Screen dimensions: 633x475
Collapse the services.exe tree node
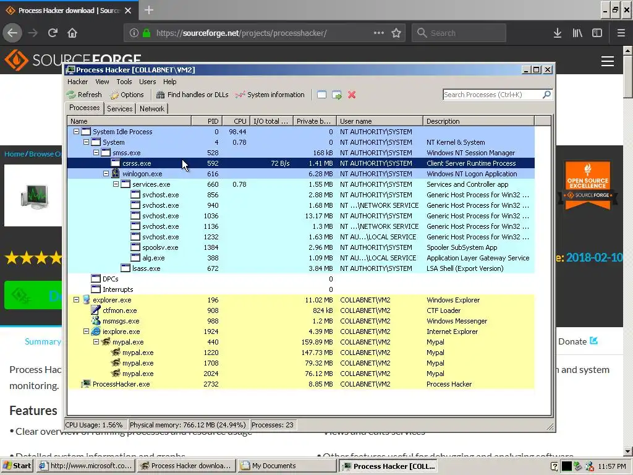(116, 184)
